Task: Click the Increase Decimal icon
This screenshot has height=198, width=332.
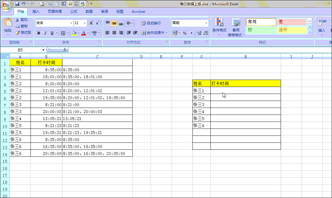Action: pos(199,33)
